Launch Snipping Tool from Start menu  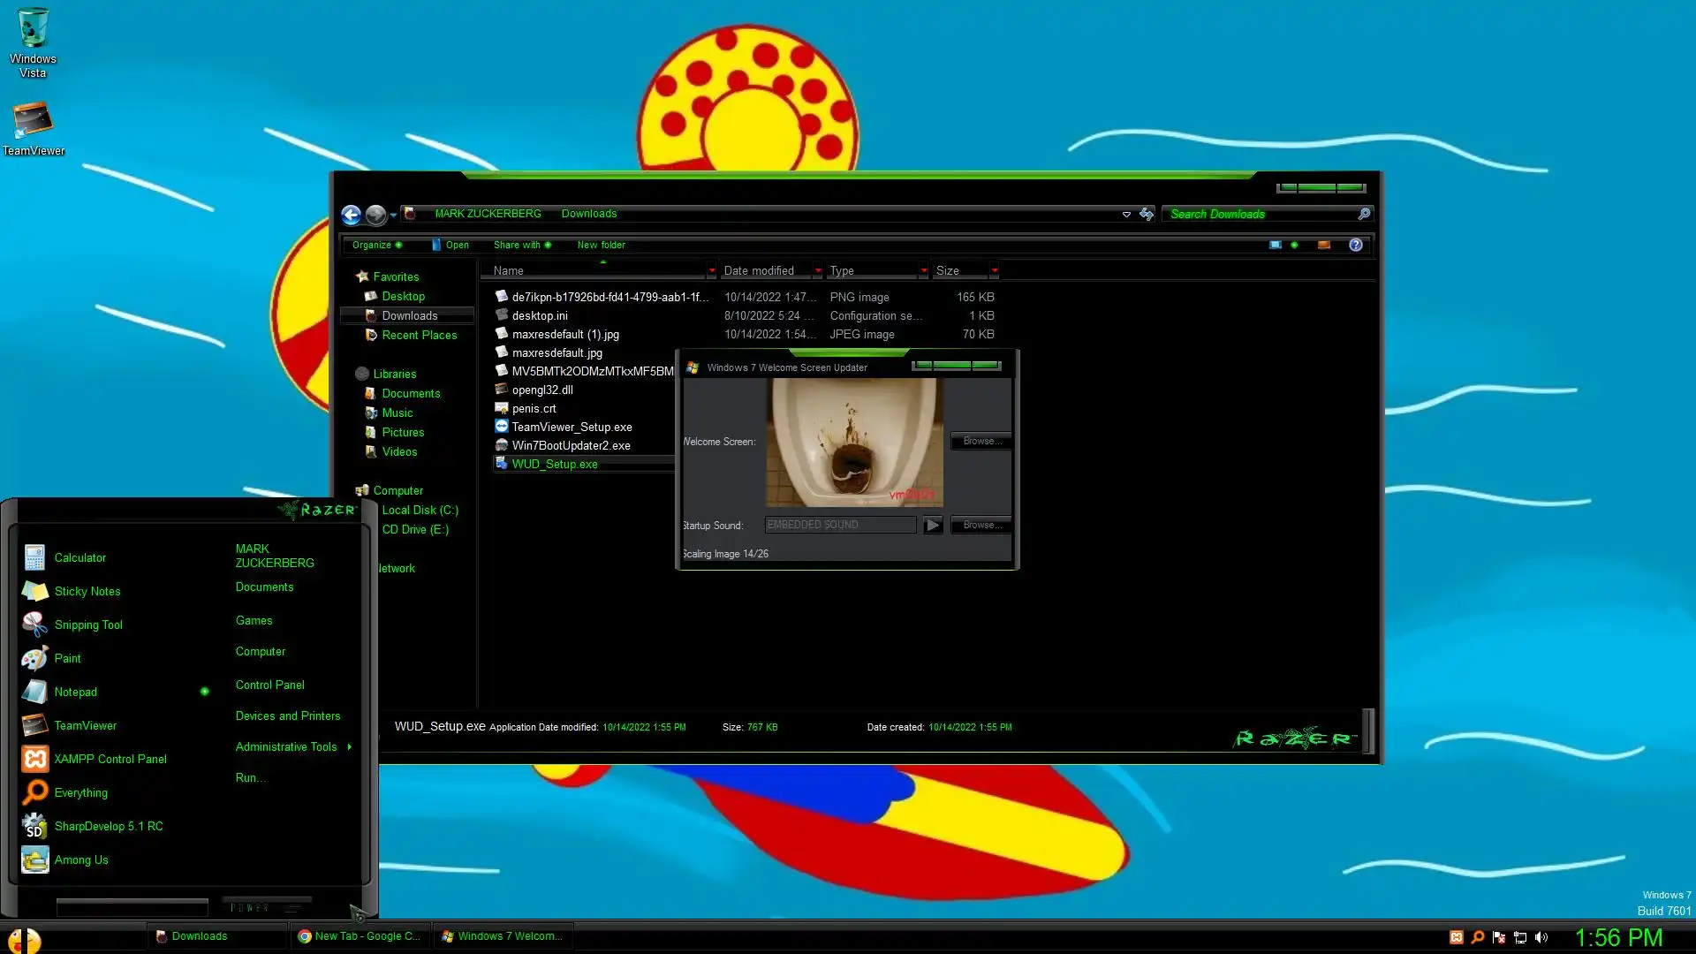pyautogui.click(x=88, y=625)
